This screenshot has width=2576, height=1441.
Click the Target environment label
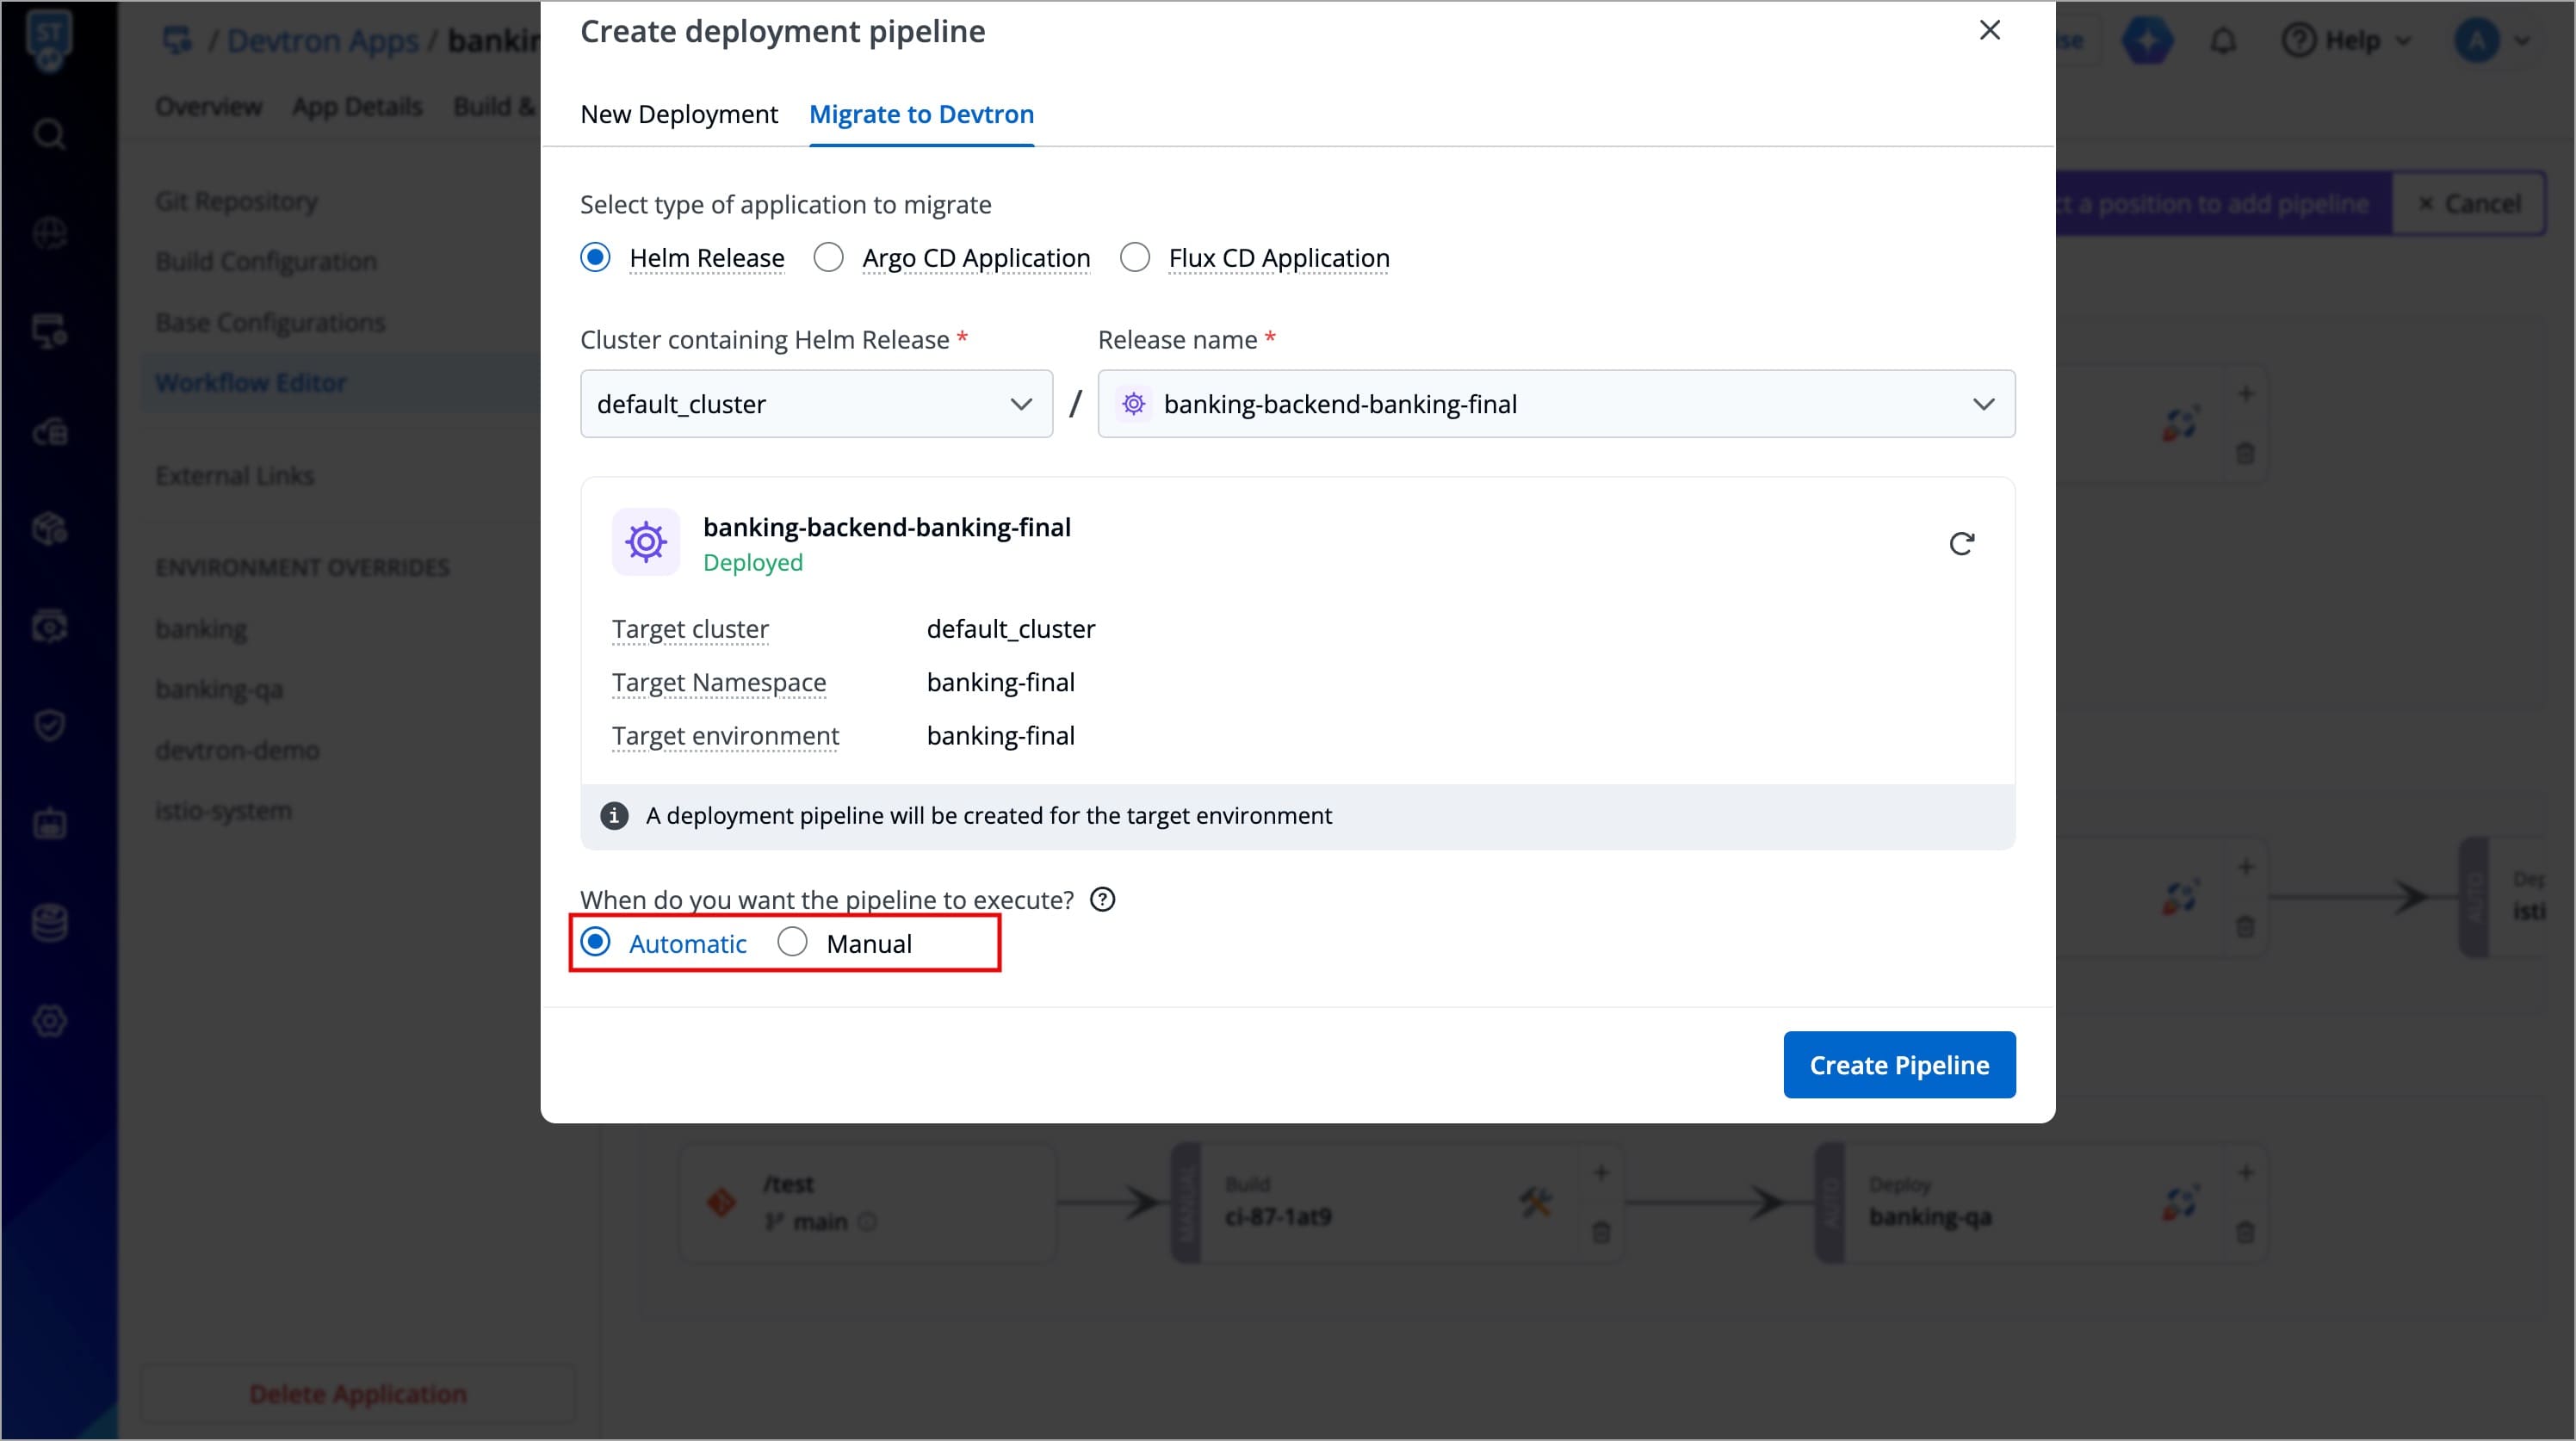[x=725, y=736]
